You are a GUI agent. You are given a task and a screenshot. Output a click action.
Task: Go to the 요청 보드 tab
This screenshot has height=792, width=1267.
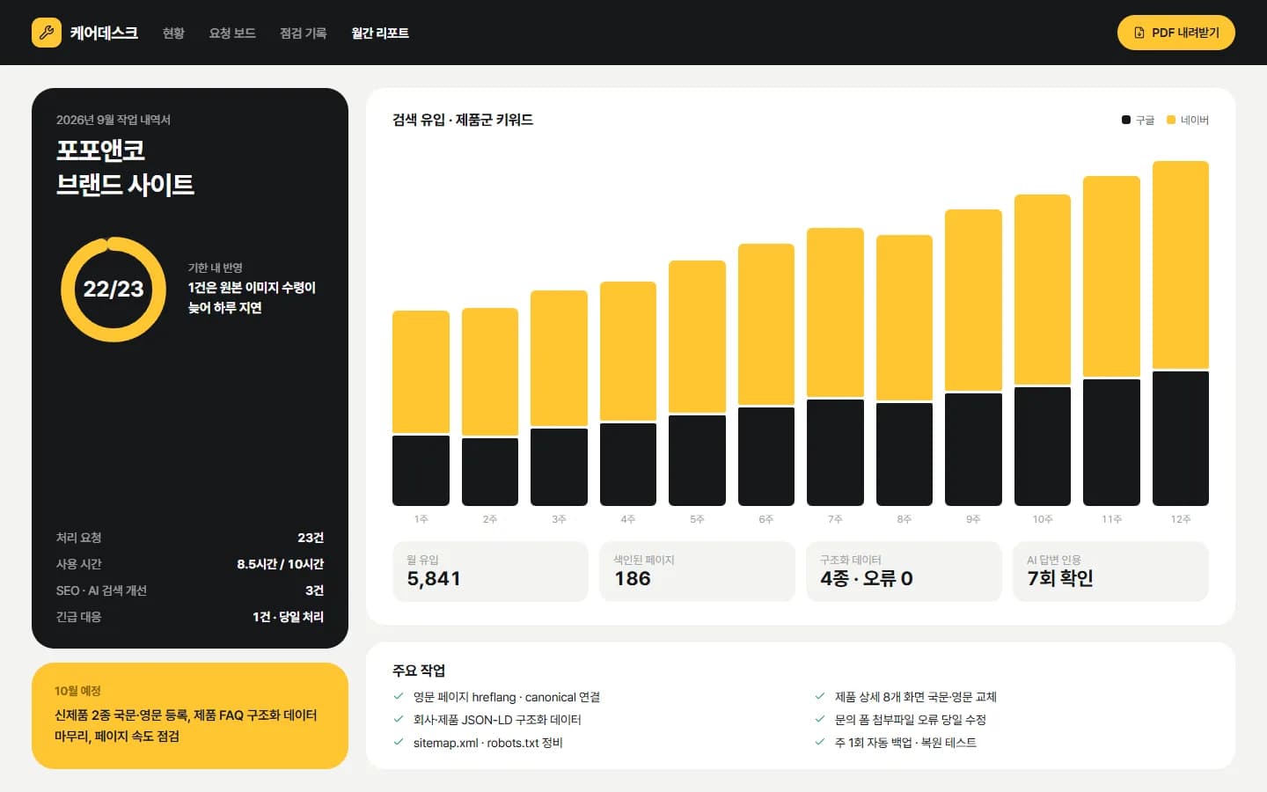(x=232, y=33)
